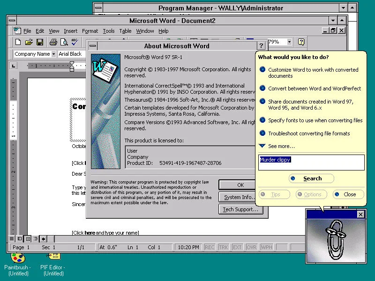Click OK in the About Microsoft Word dialog
Image resolution: width=375 pixels, height=281 pixels.
click(240, 185)
